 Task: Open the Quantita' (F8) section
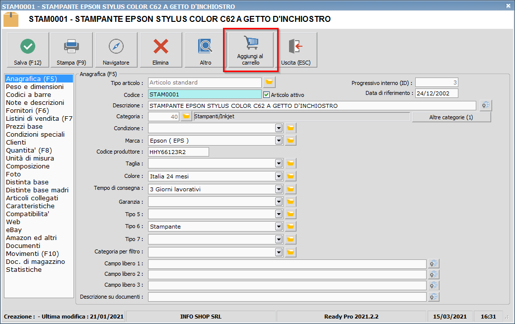[29, 150]
